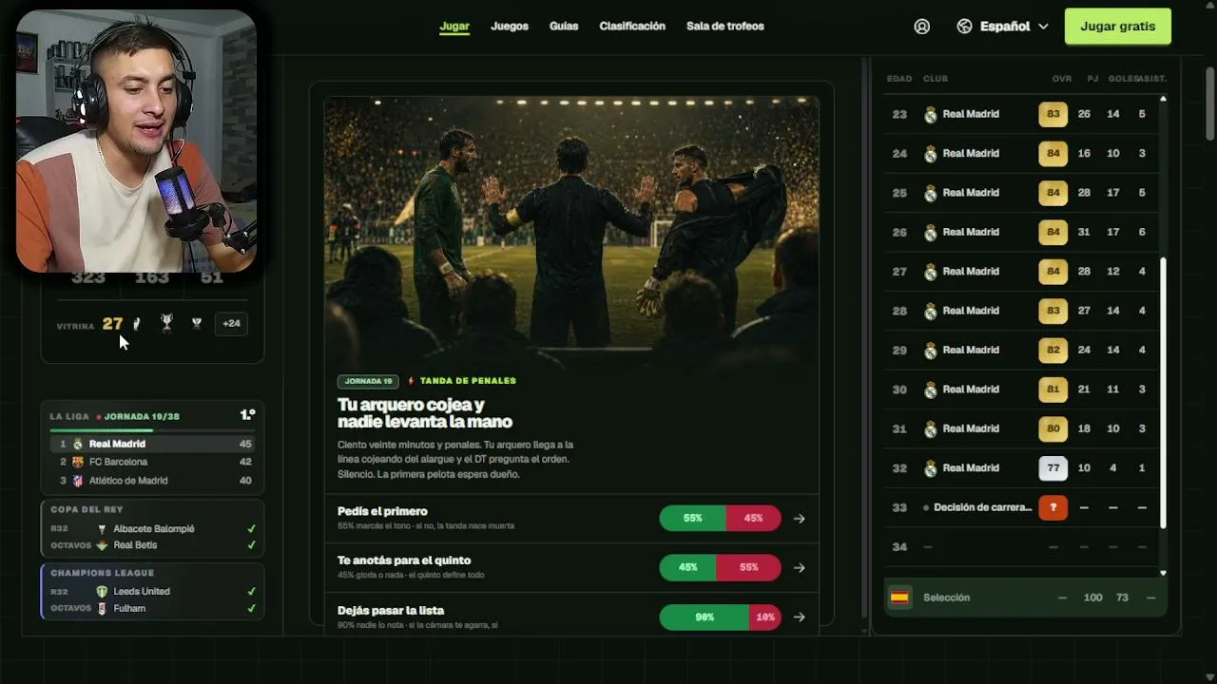Click the Jornada 19 badge above the headline

368,381
